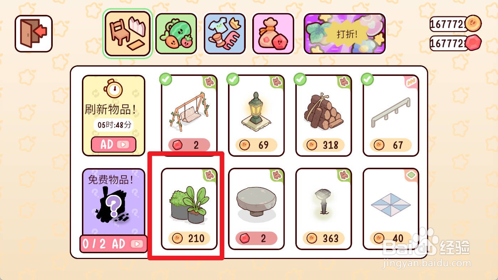
Task: Select the garden swing item card
Action: (x=189, y=115)
